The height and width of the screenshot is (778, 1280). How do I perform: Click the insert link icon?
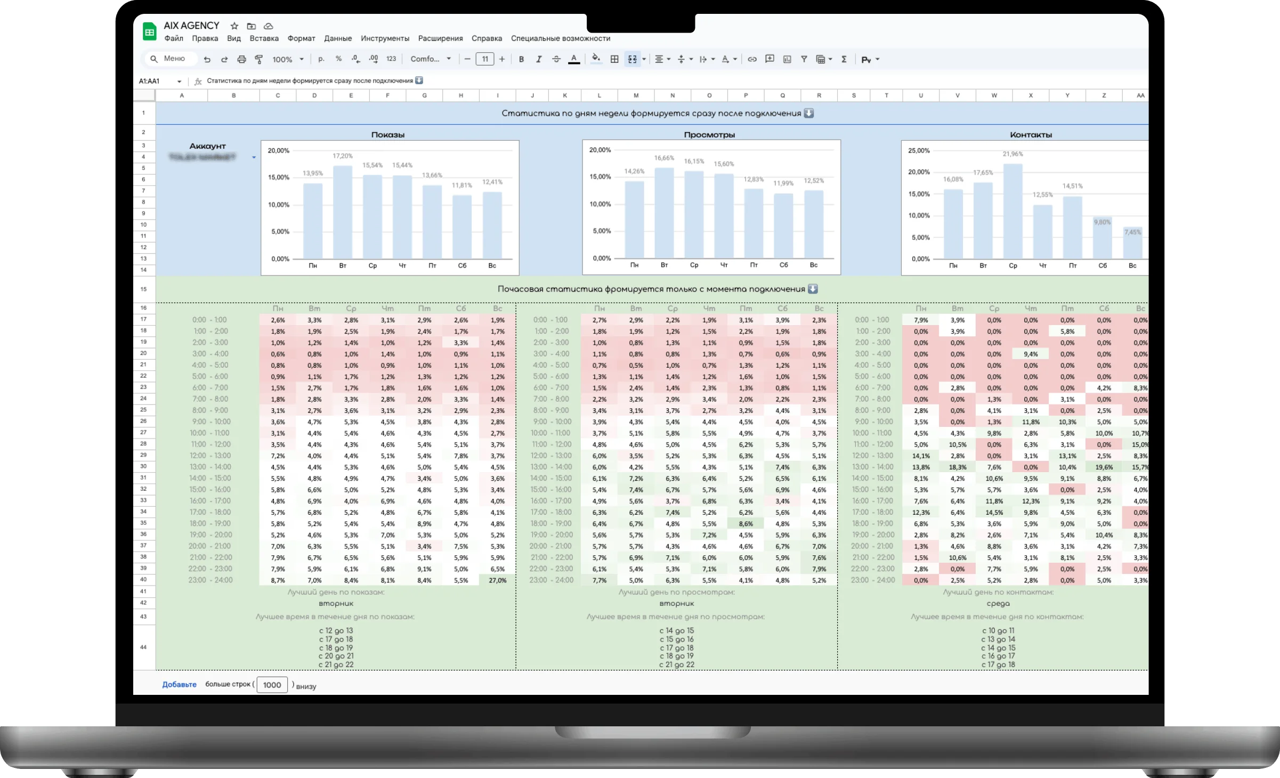coord(752,59)
